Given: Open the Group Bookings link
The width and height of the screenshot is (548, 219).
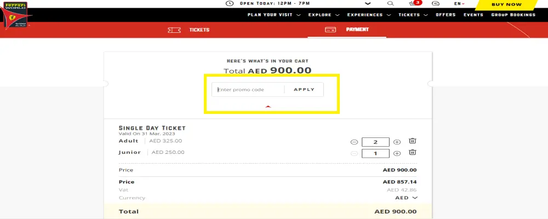Looking at the screenshot, I should tap(513, 15).
